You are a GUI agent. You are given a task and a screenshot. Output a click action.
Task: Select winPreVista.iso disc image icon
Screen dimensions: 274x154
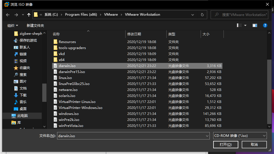[55, 125]
